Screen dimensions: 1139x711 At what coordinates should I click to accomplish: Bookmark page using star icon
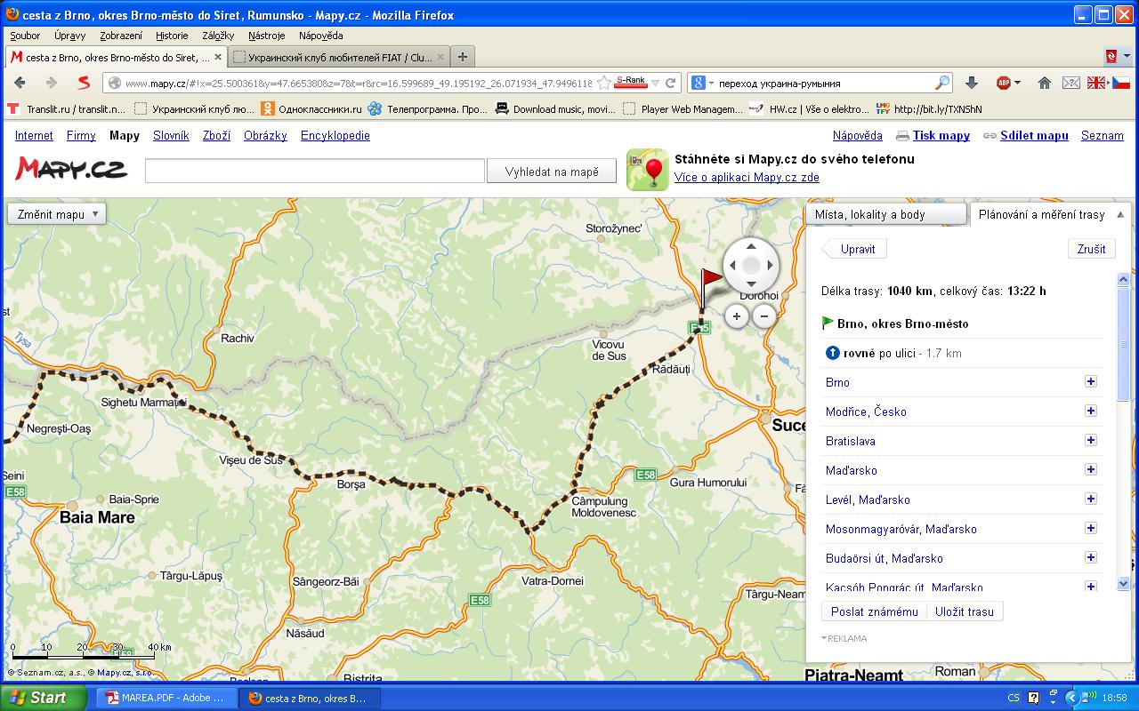click(x=603, y=83)
